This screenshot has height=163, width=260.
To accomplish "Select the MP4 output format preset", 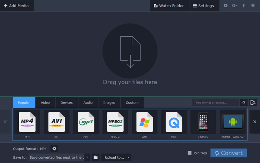I will tap(27, 122).
